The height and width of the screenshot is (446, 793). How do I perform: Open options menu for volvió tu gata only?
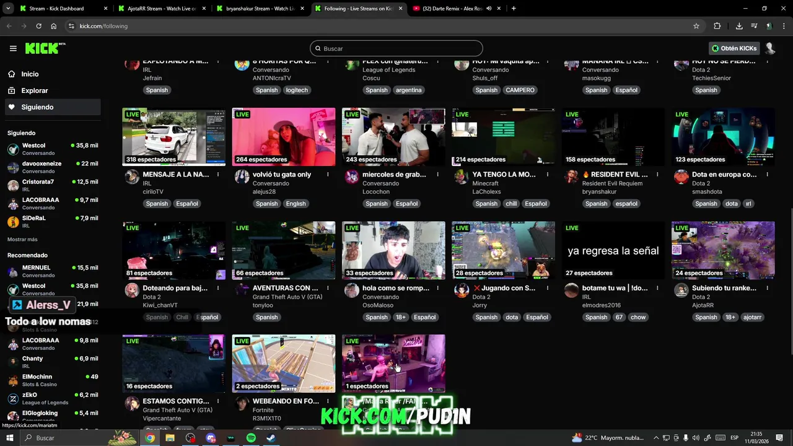pos(328,175)
